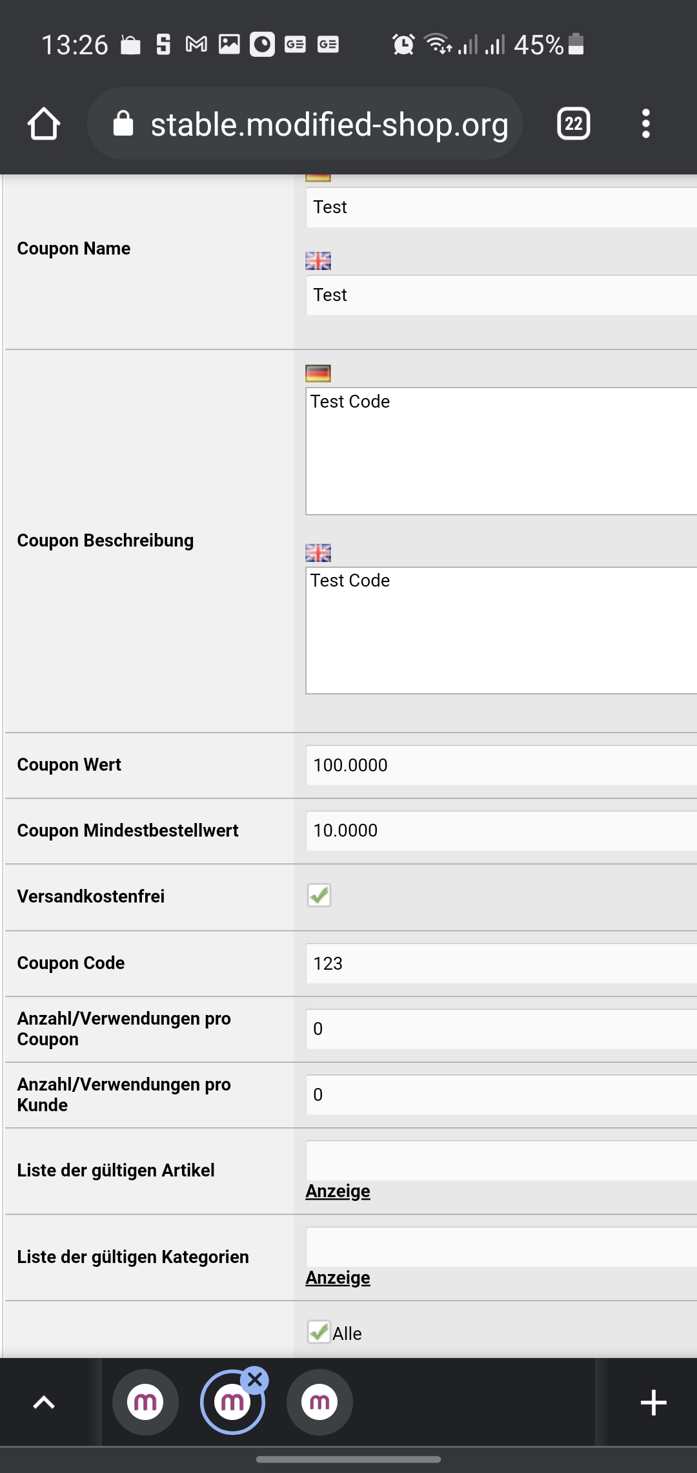Open Anzeige link under Liste der gültigen Kategorien
Image resolution: width=697 pixels, height=1473 pixels.
[x=338, y=1277]
